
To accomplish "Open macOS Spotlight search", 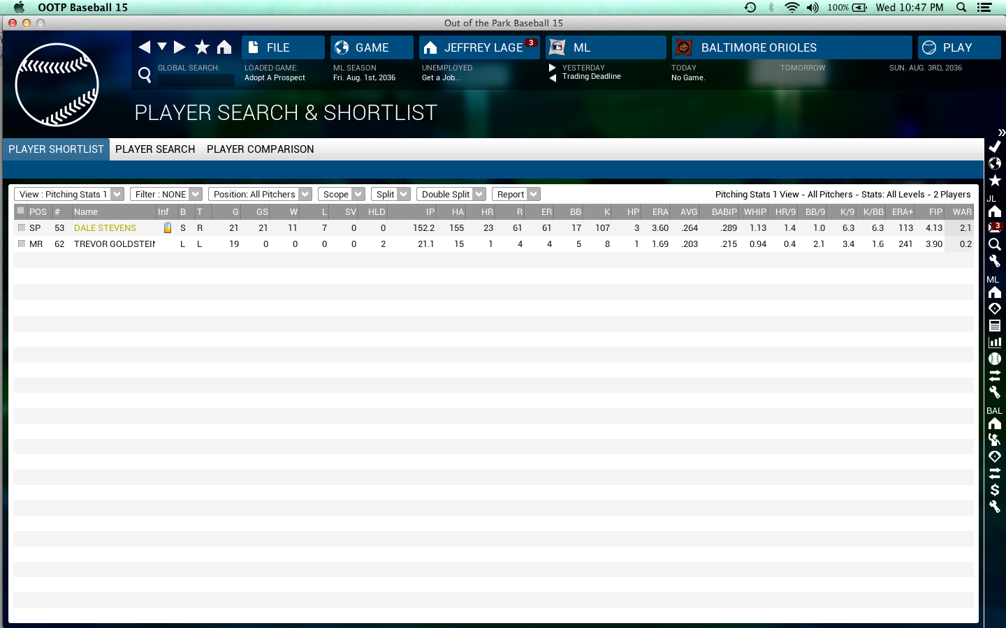I will tap(961, 8).
